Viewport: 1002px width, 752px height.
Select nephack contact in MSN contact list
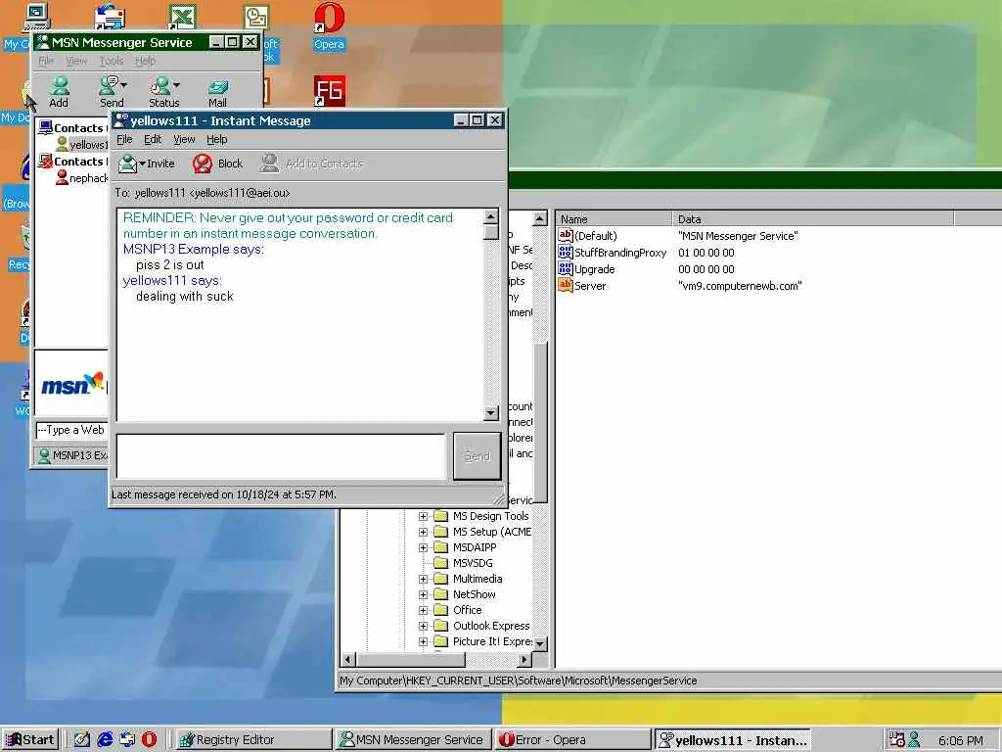(82, 178)
